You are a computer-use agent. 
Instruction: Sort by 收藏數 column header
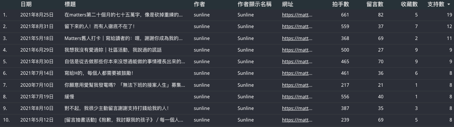(409, 4)
